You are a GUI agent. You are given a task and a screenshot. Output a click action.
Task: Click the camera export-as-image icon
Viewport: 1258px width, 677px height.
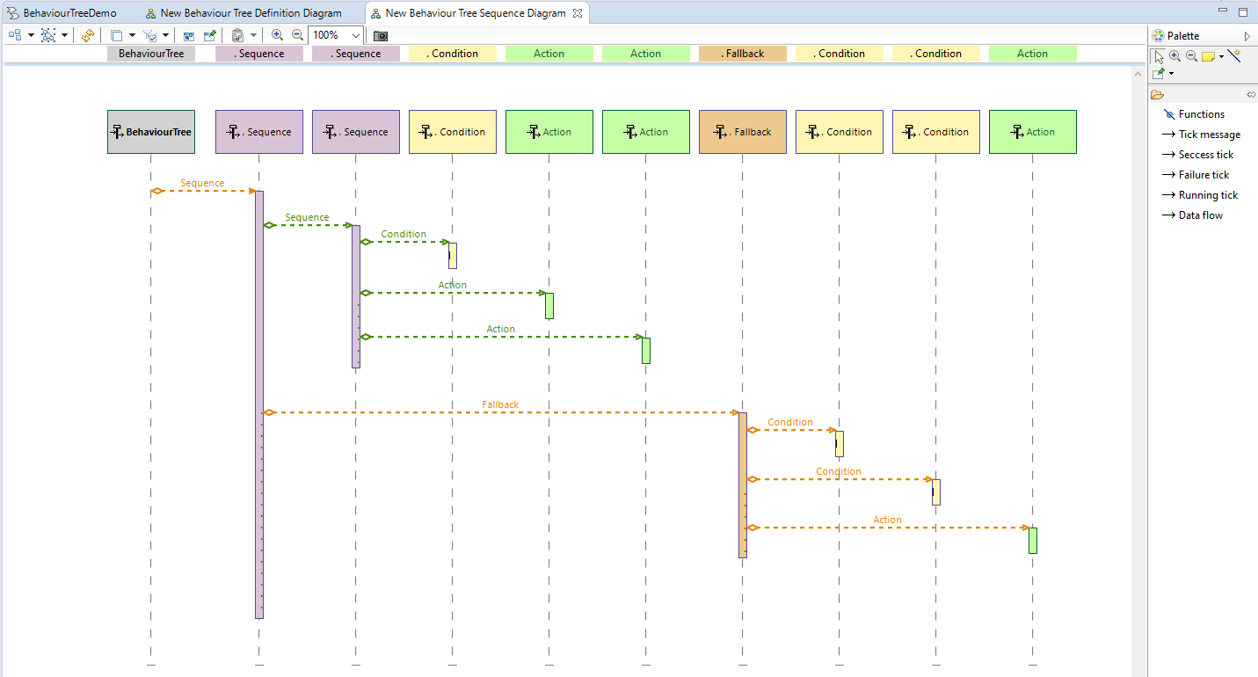coord(381,35)
